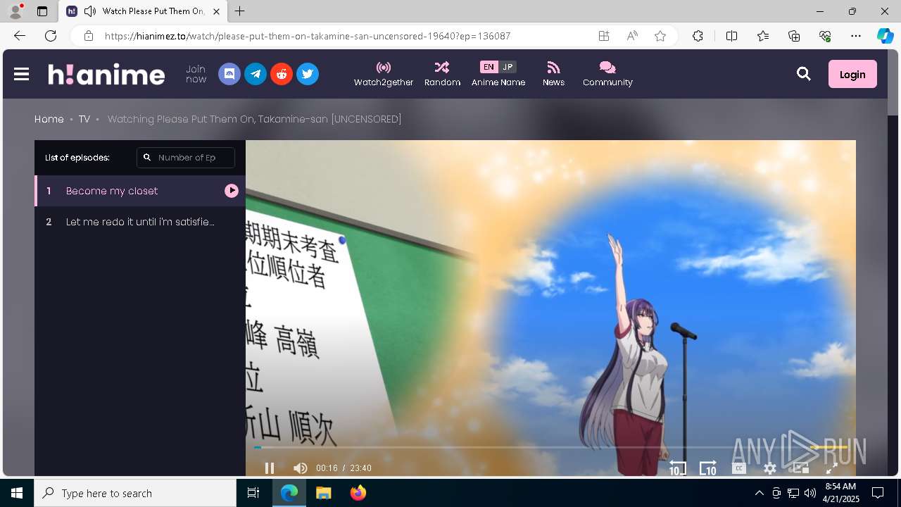Enter fullscreen video mode

(831, 468)
